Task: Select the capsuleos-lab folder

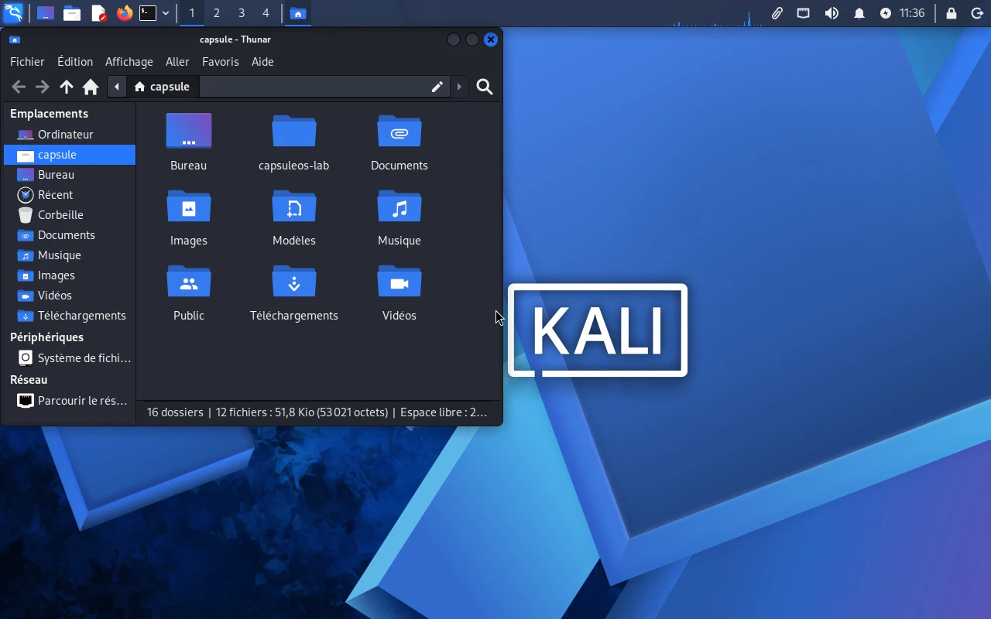Action: pyautogui.click(x=294, y=142)
